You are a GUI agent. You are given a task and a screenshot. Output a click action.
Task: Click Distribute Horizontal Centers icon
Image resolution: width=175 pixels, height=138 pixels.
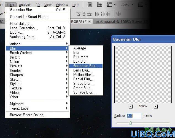(x=103, y=14)
